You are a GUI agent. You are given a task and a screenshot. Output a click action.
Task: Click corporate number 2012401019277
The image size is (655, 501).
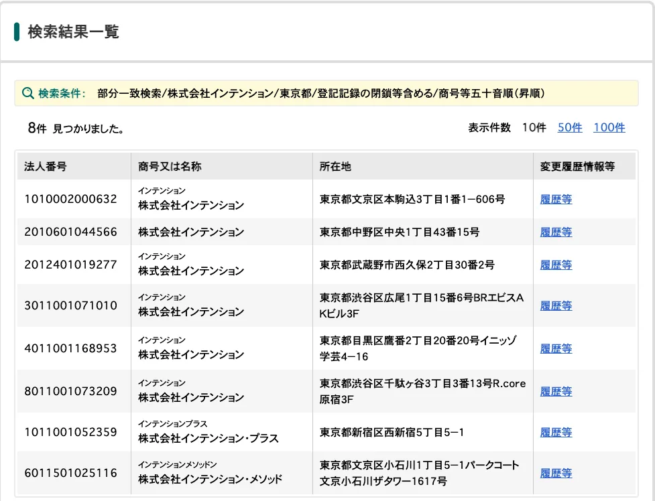(x=70, y=265)
